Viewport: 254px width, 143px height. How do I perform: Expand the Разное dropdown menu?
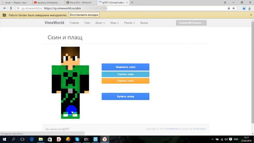[129, 23]
